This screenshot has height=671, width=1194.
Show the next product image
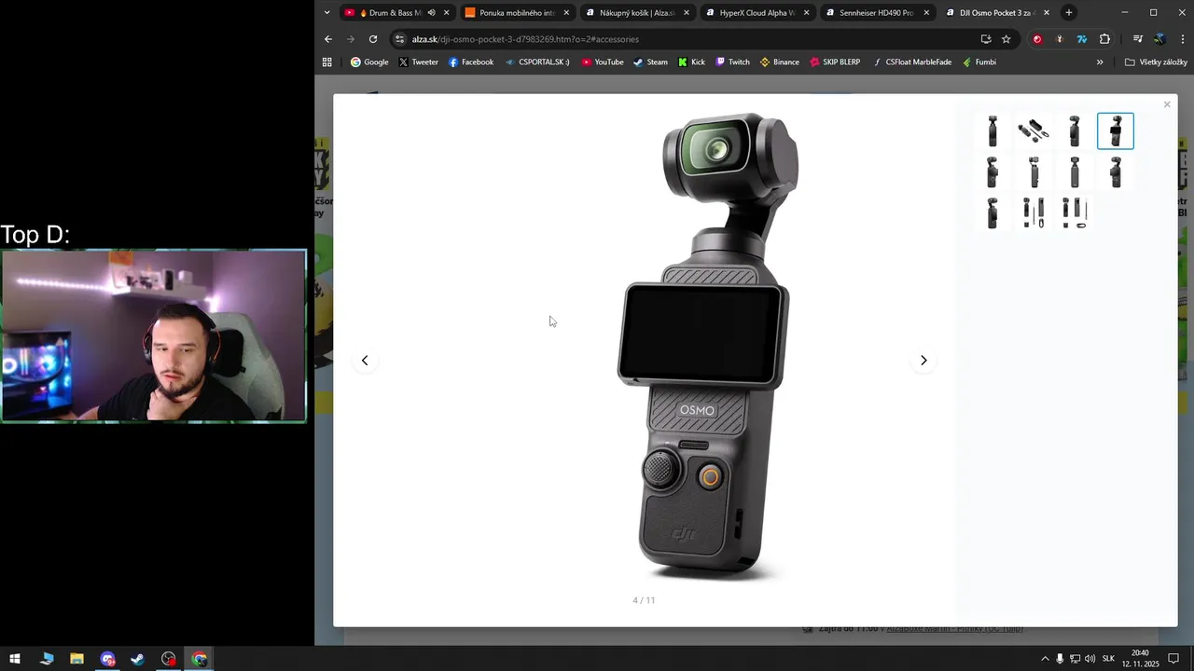[x=923, y=361]
